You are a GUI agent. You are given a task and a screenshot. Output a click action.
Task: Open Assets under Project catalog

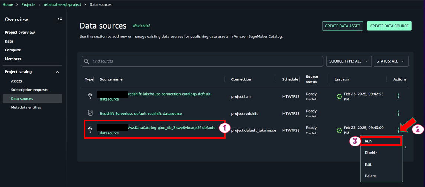pos(16,81)
